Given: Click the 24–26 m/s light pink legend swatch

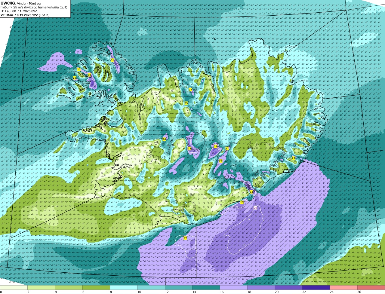Looking at the screenshot, I should point(343,288).
